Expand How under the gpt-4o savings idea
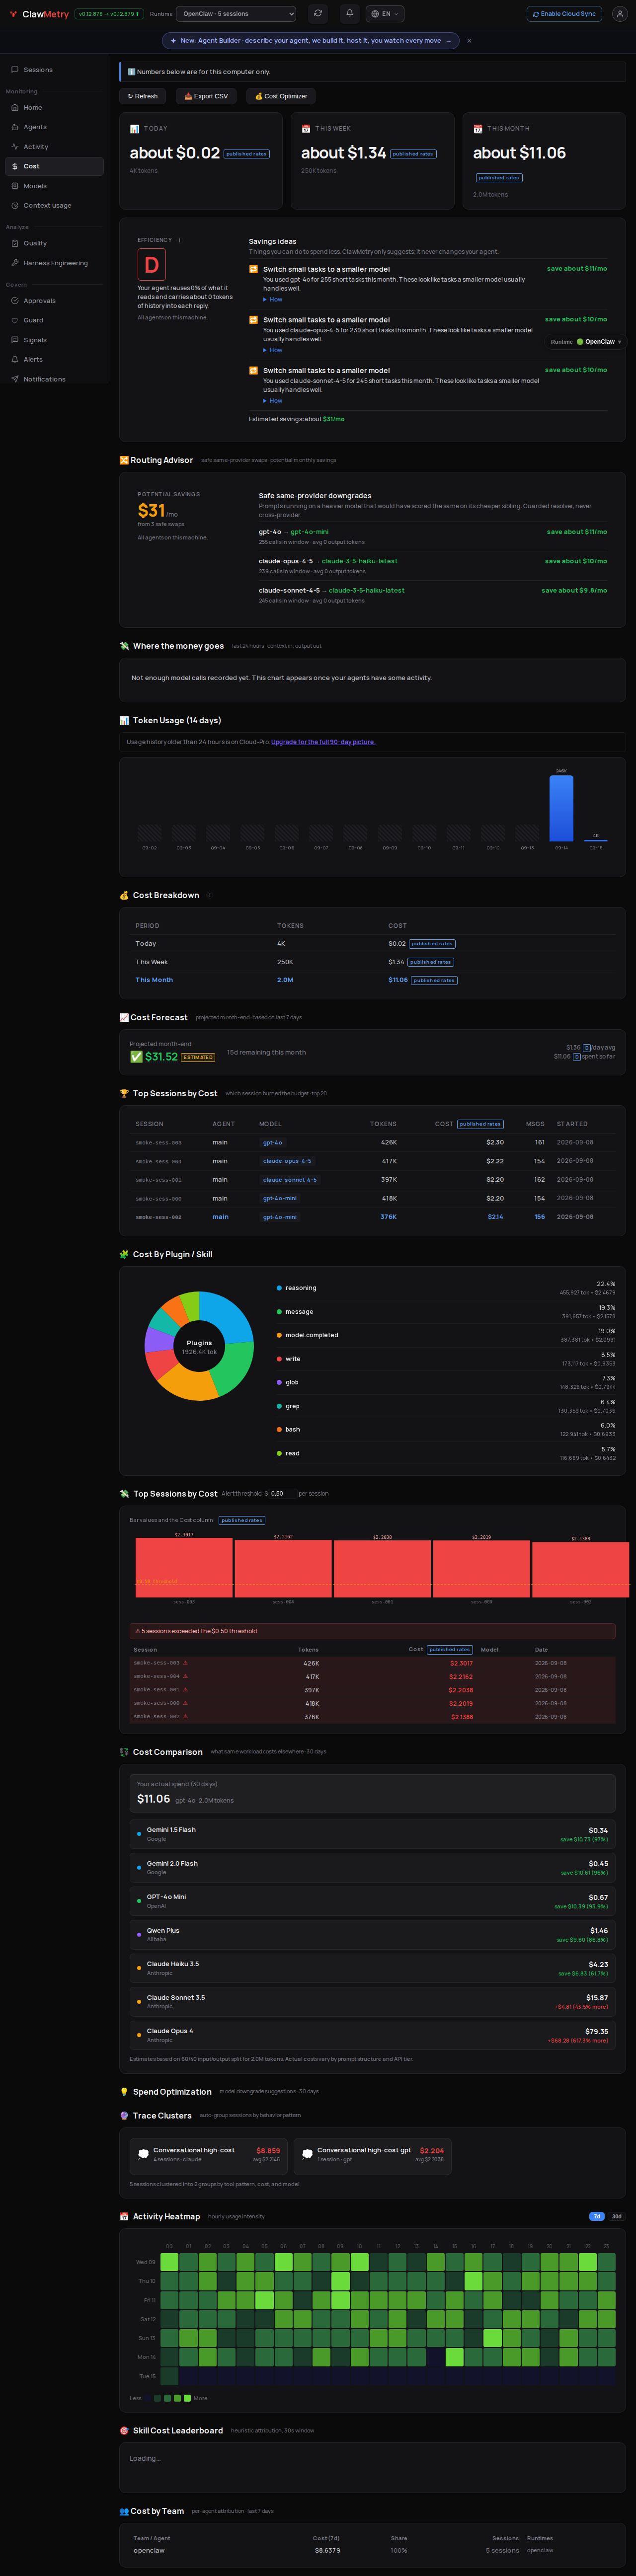Viewport: 636px width, 2576px height. tap(273, 299)
